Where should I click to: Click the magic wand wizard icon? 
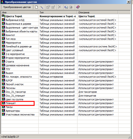[42, 7]
